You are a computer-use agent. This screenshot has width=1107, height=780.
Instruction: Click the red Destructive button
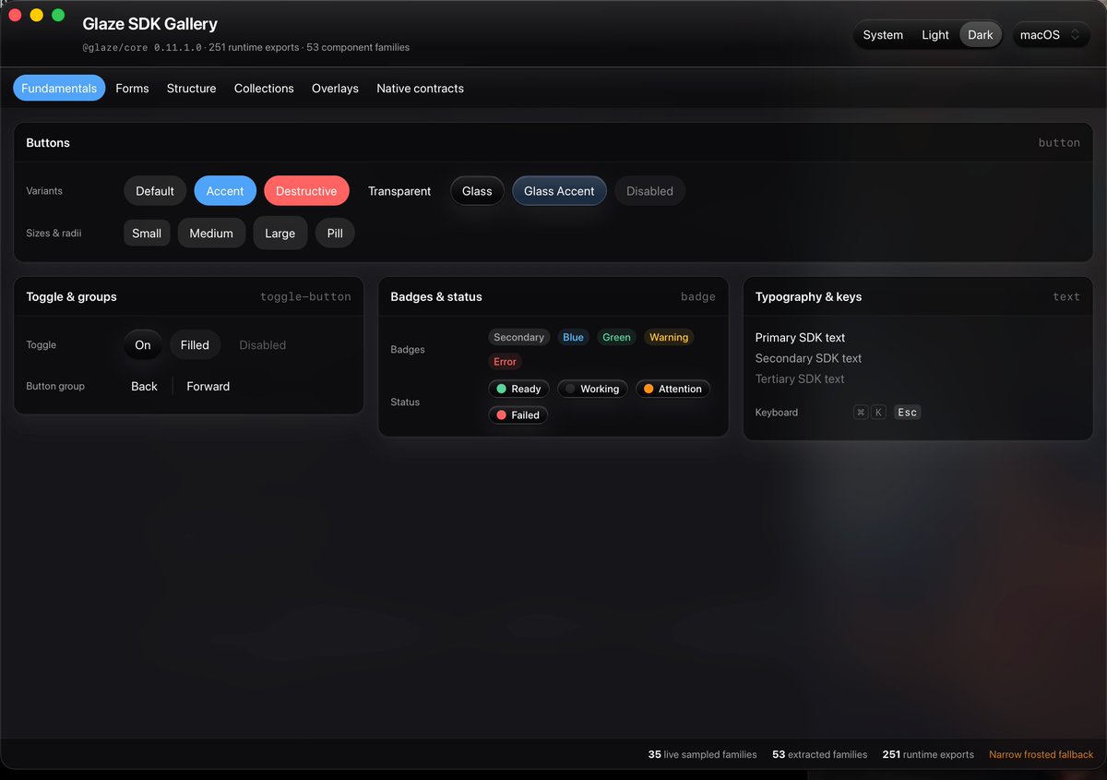pos(306,191)
